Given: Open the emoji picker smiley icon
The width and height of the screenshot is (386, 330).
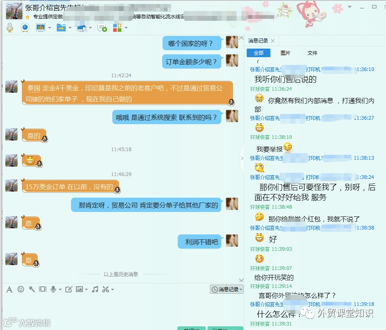Looking at the screenshot, I should coord(21,289).
